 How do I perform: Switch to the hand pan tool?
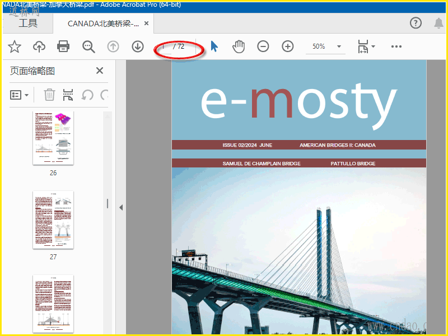[239, 46]
